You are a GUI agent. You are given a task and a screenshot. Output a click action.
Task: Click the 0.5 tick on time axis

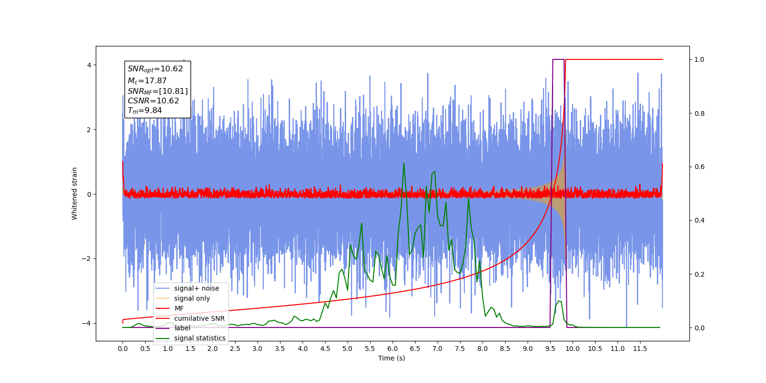tap(145, 349)
